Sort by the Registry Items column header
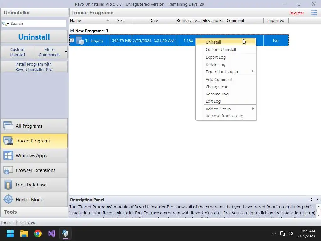The height and width of the screenshot is (241, 321). coord(188,20)
